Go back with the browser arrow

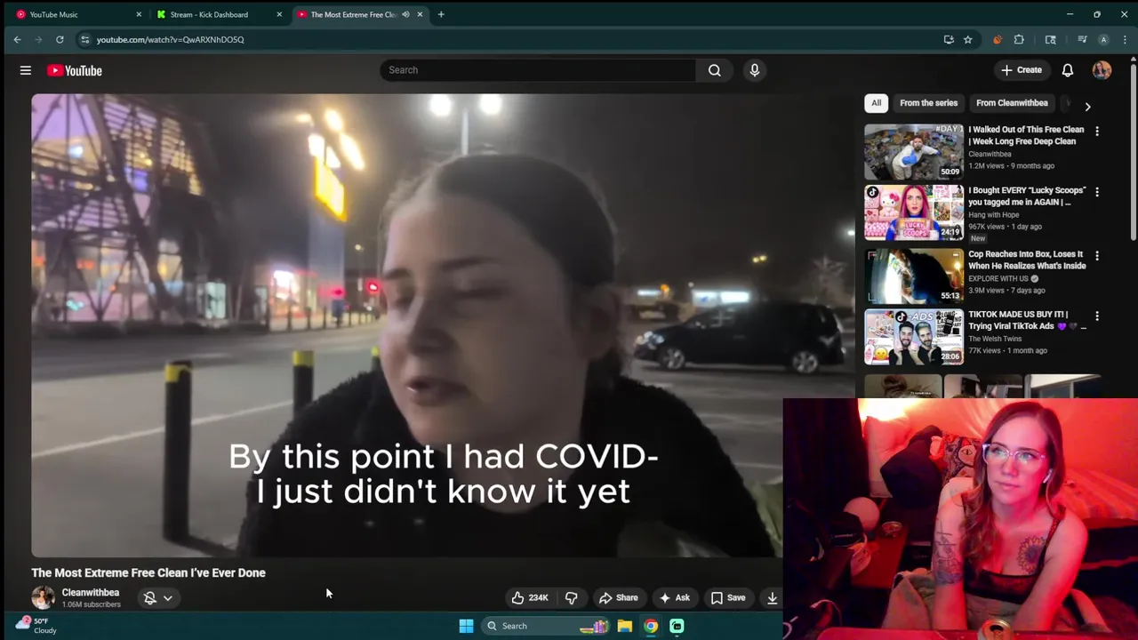click(17, 39)
